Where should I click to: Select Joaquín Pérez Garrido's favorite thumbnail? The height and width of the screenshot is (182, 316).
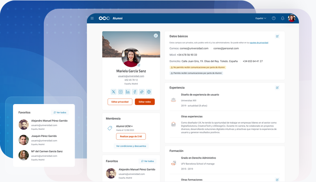[24, 140]
